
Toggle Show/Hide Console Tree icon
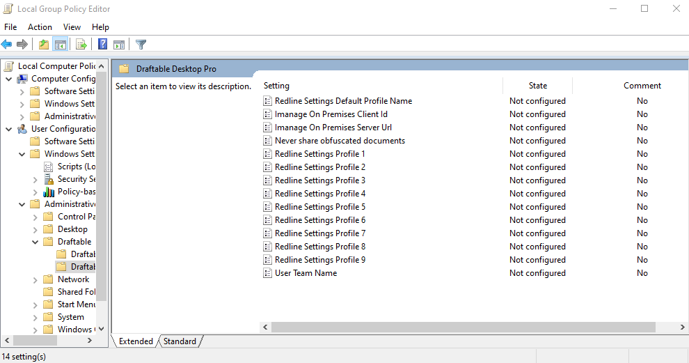[60, 44]
